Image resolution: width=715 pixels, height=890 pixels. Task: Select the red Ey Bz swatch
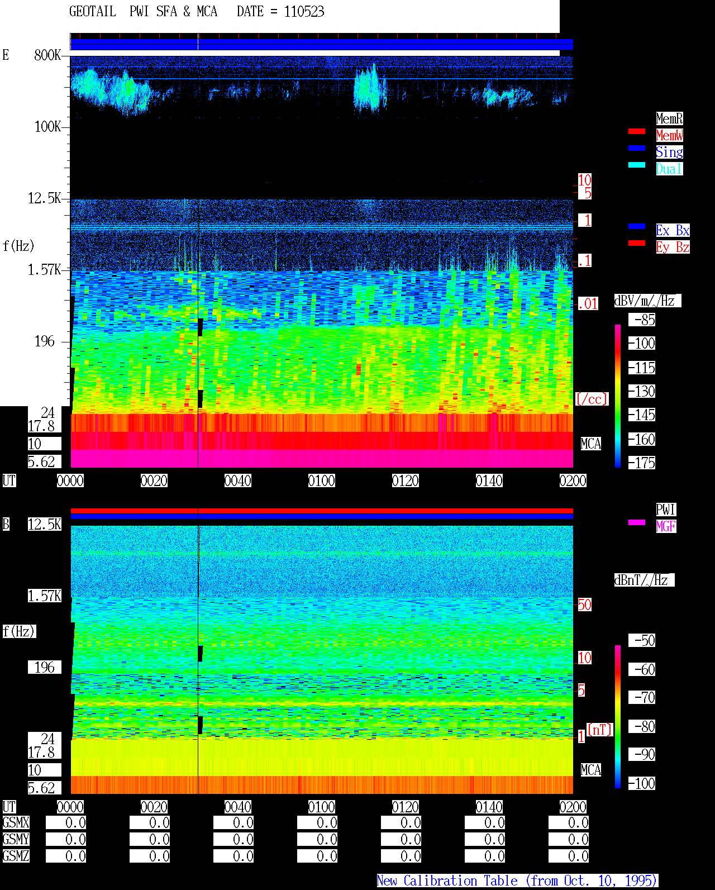637,243
